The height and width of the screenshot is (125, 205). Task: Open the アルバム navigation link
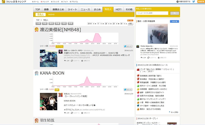pos(74,2)
